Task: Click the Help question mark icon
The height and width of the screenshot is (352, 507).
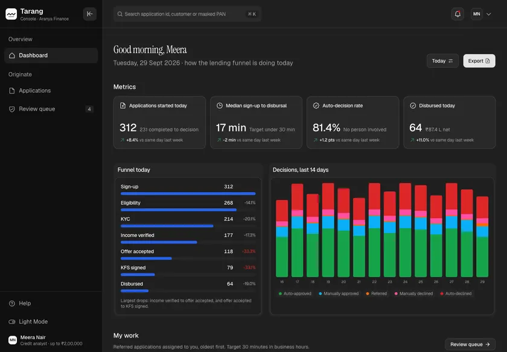Action: tap(12, 303)
